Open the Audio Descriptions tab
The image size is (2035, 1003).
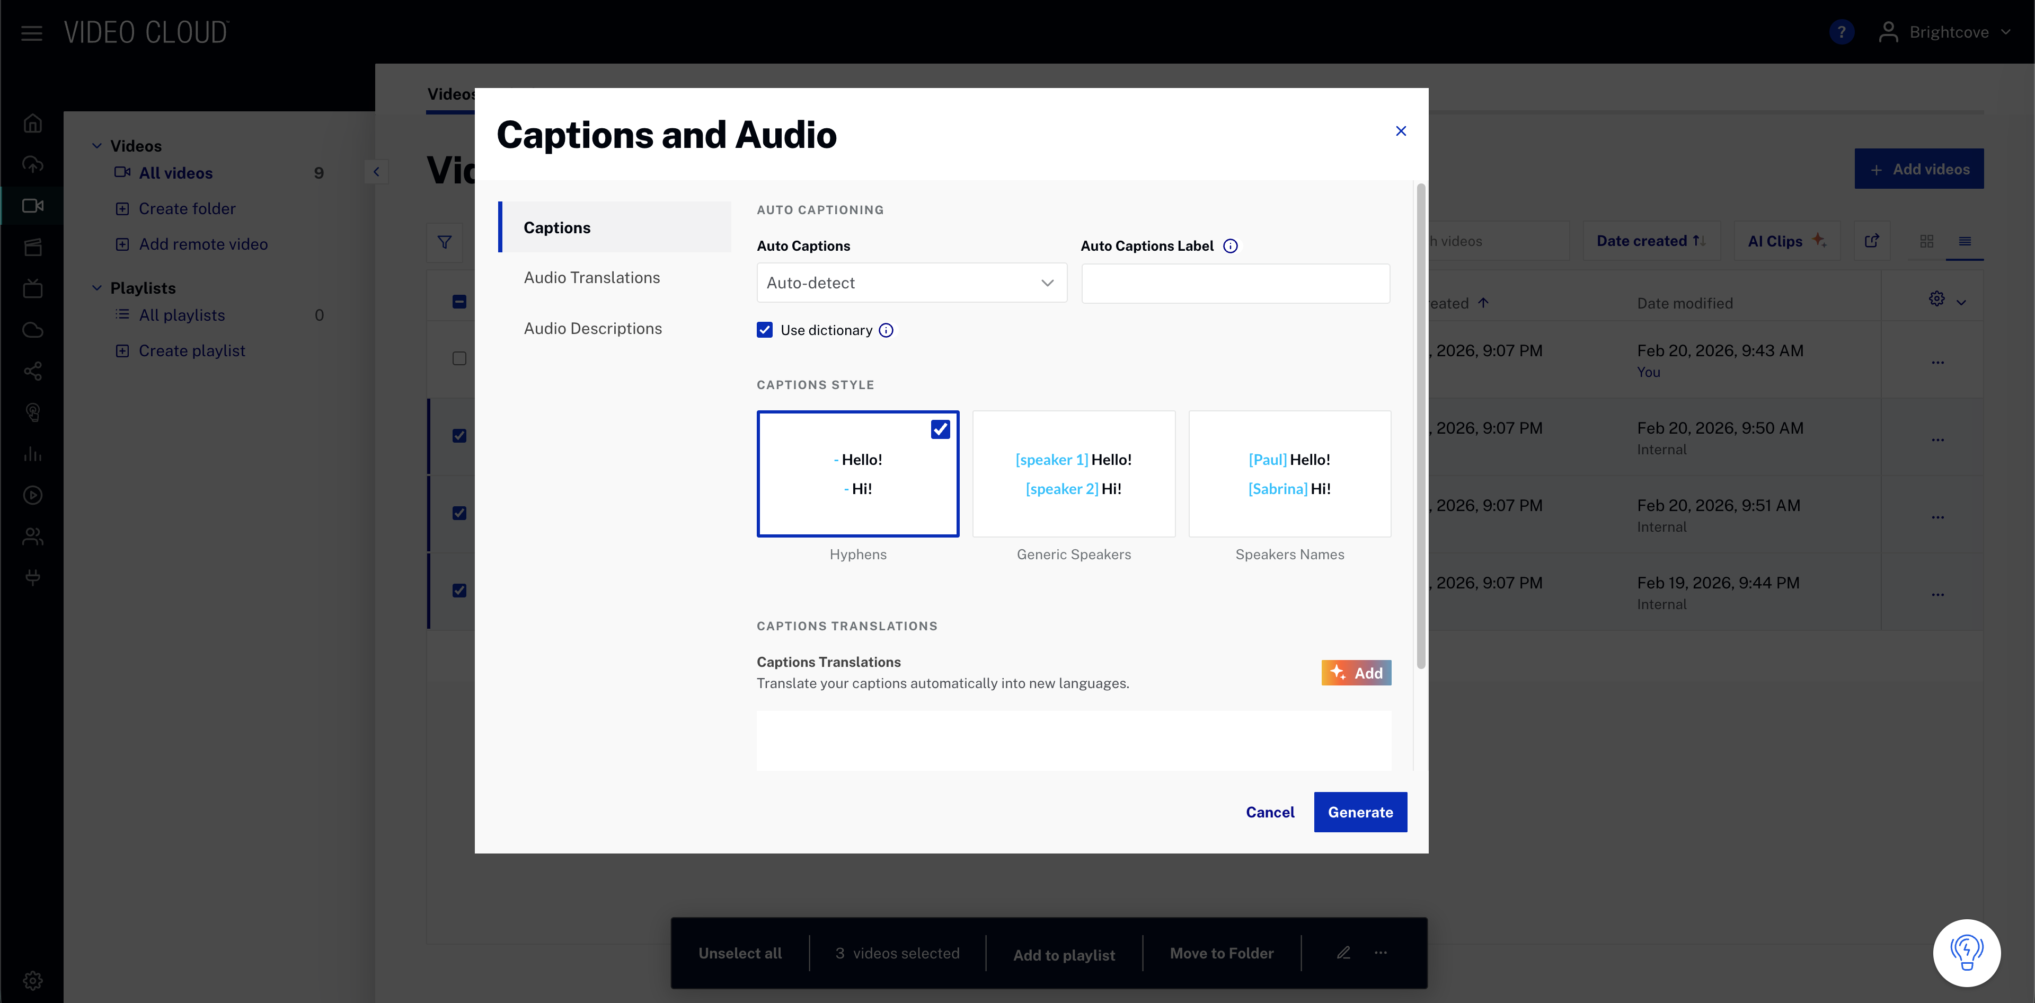[594, 328]
